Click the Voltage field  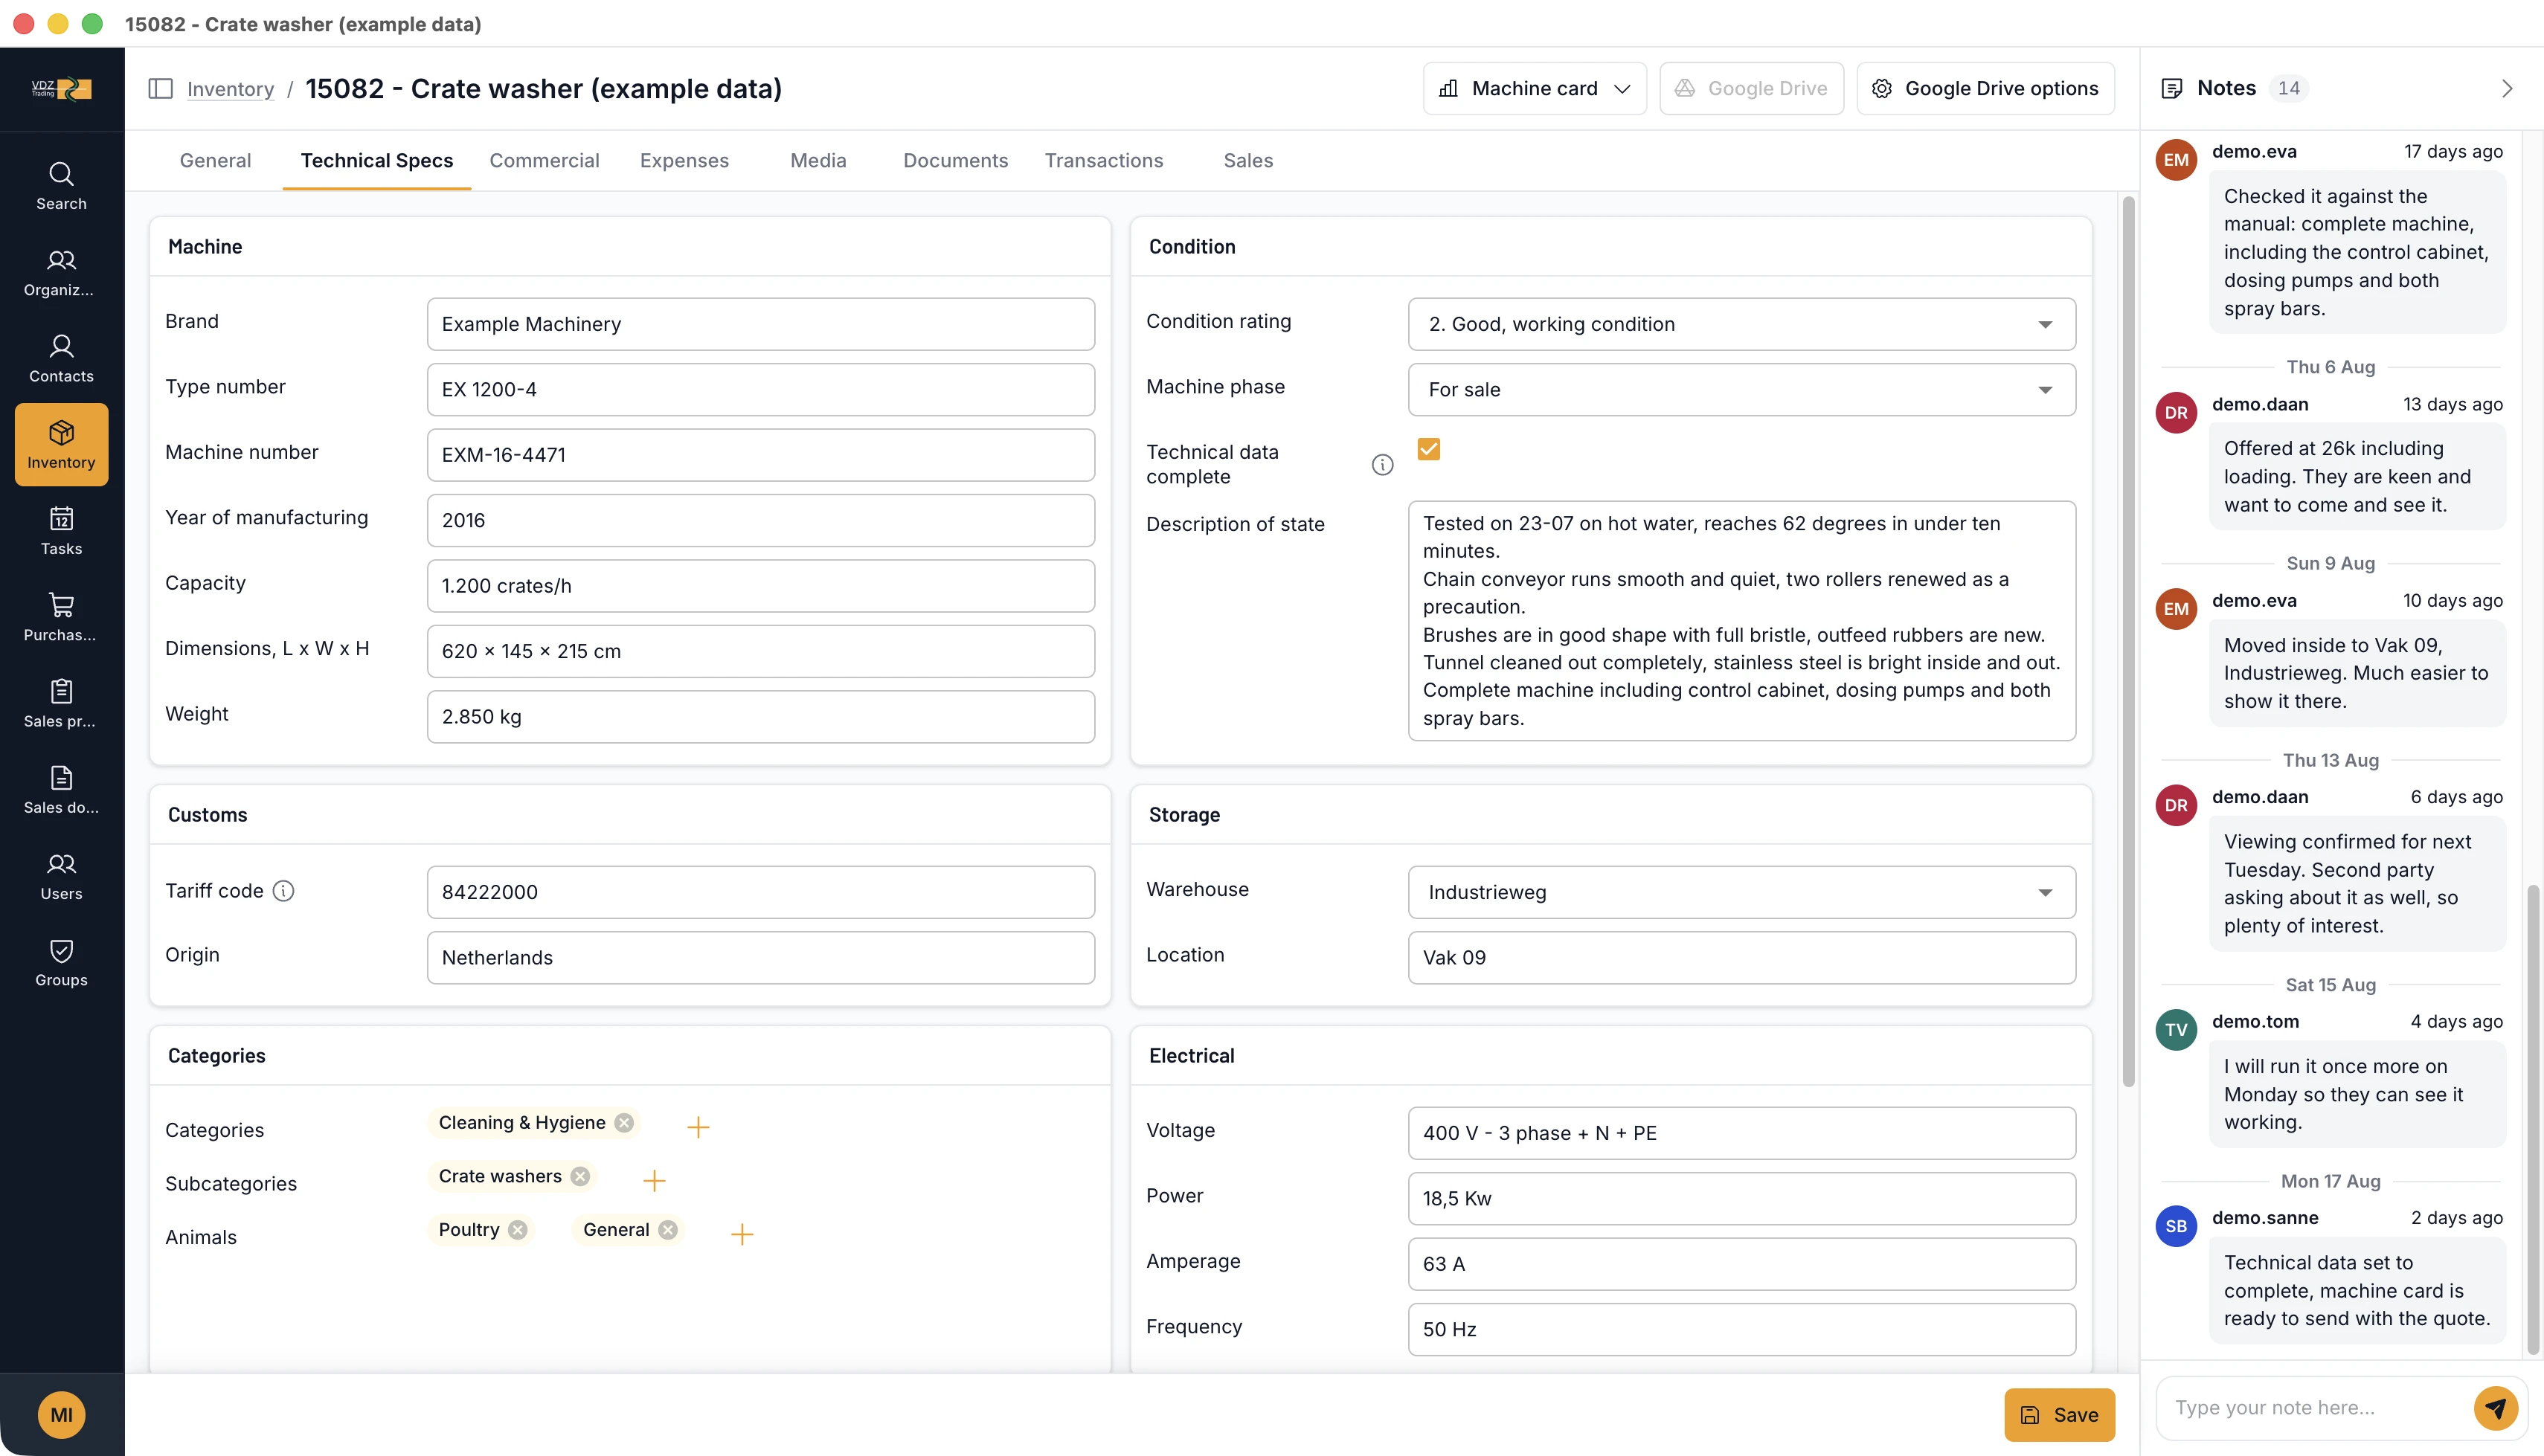click(x=1741, y=1133)
